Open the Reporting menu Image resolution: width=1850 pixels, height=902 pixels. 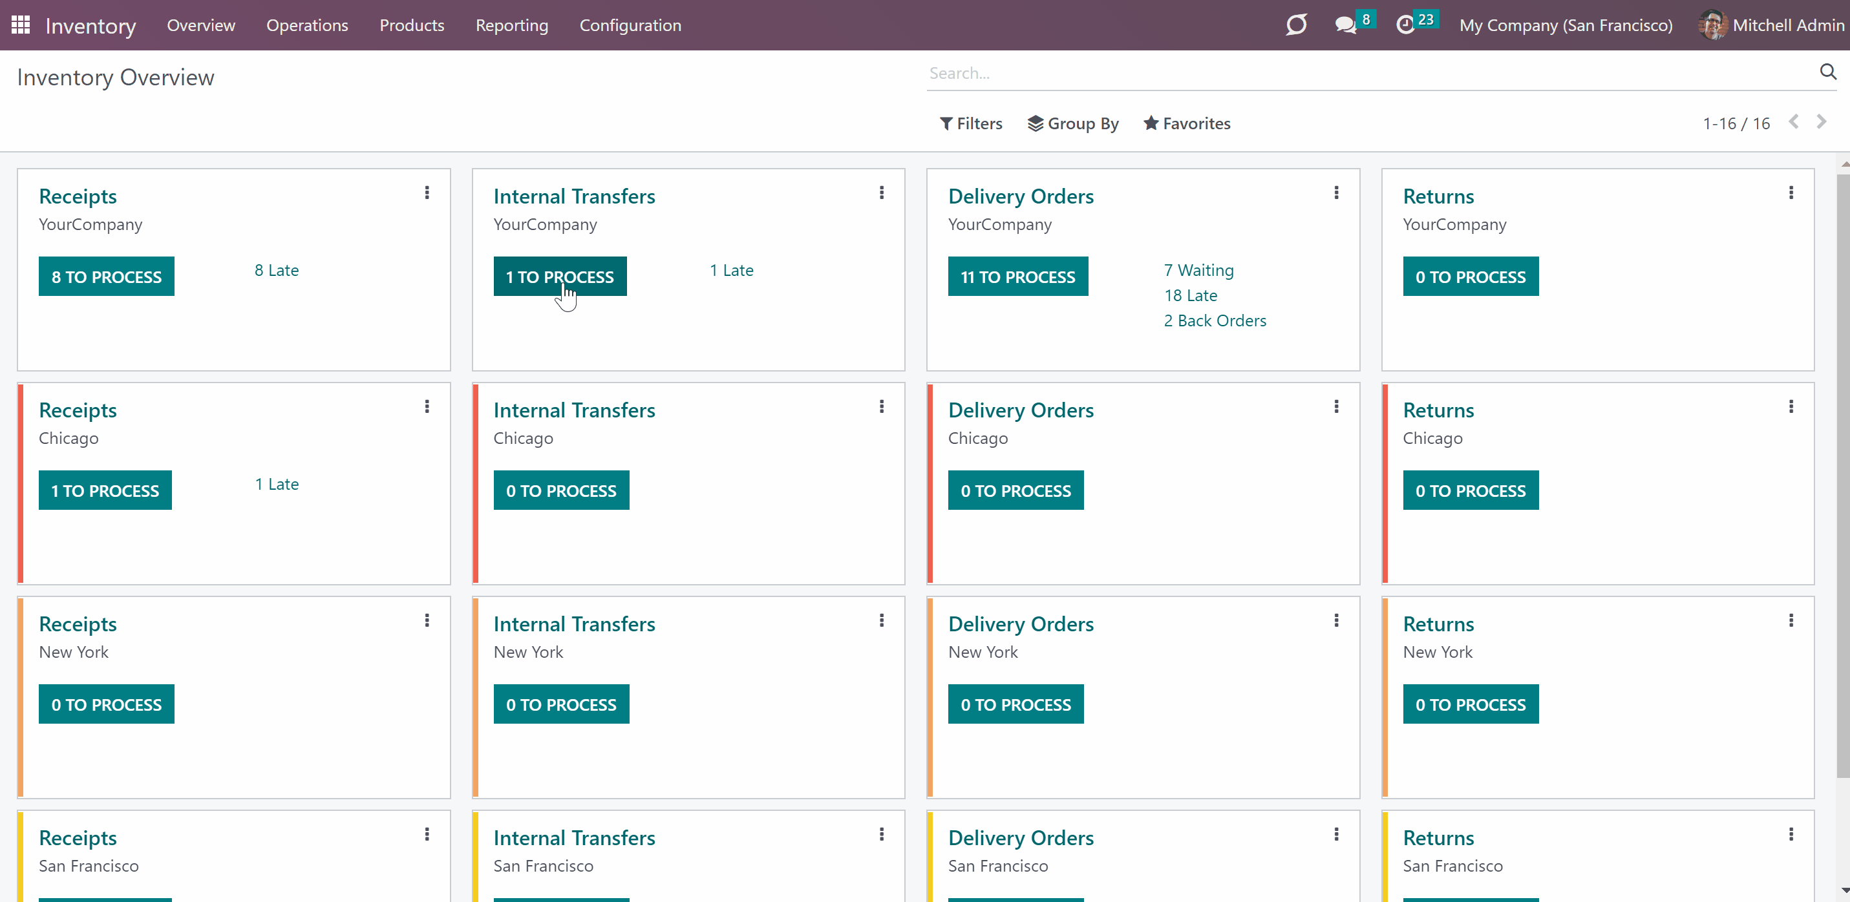tap(512, 25)
